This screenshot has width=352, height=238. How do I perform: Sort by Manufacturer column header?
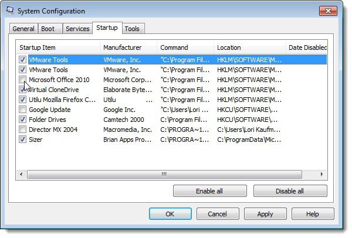(128, 47)
